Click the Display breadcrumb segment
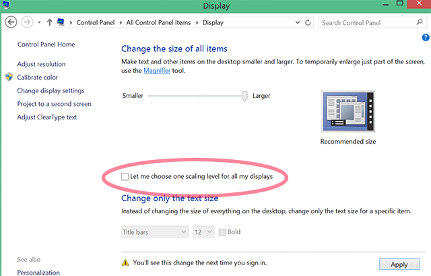The width and height of the screenshot is (431, 276). tap(213, 22)
